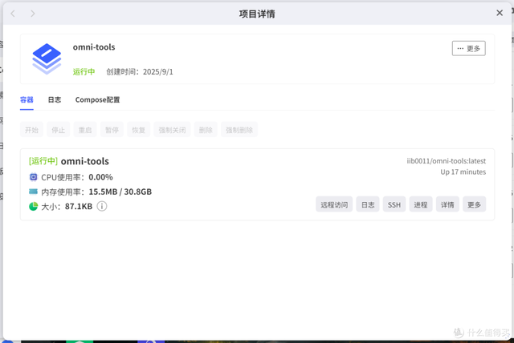Click the 暂停 button

click(112, 130)
